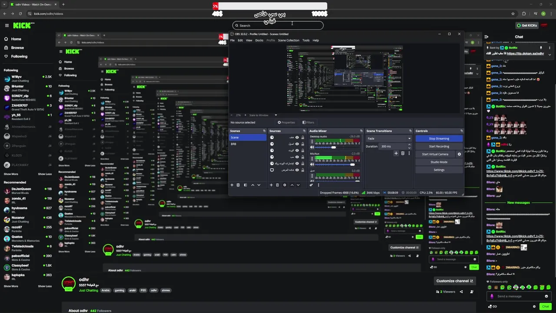This screenshot has width=556, height=313.
Task: Click Studio Mode button in OBS
Action: pos(439,162)
